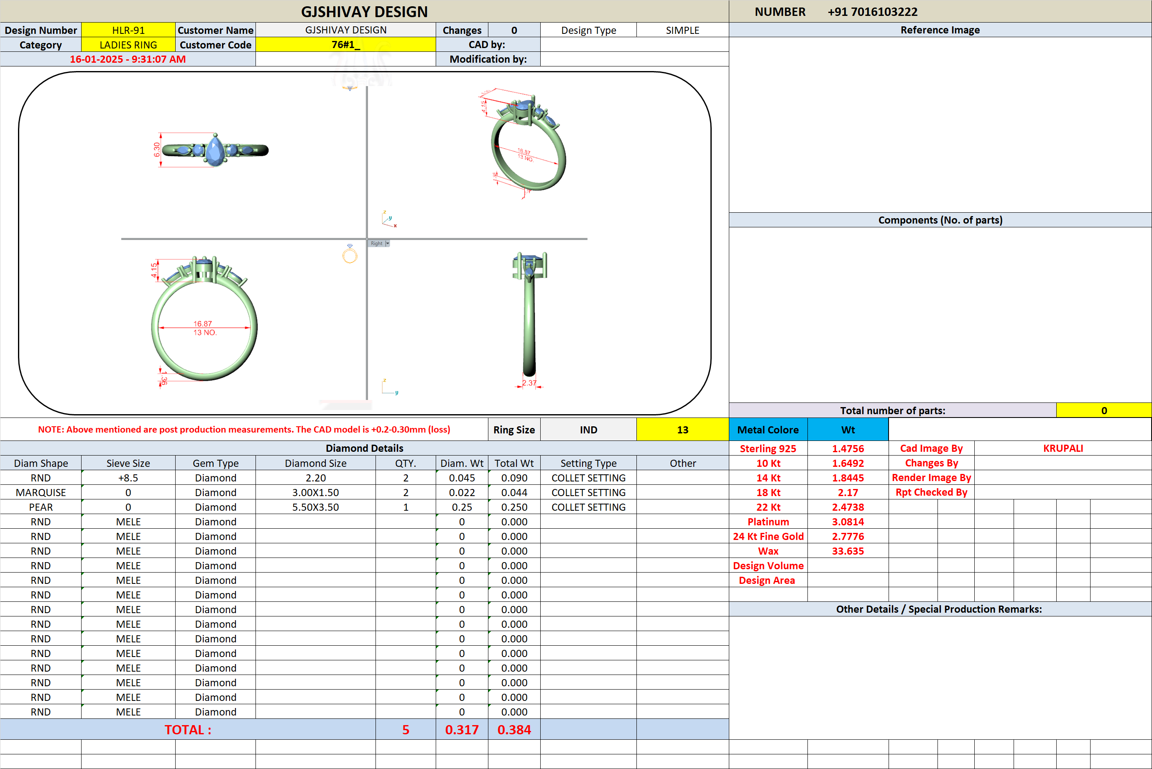
Task: Select the Wax weight 33.635
Action: tap(848, 551)
